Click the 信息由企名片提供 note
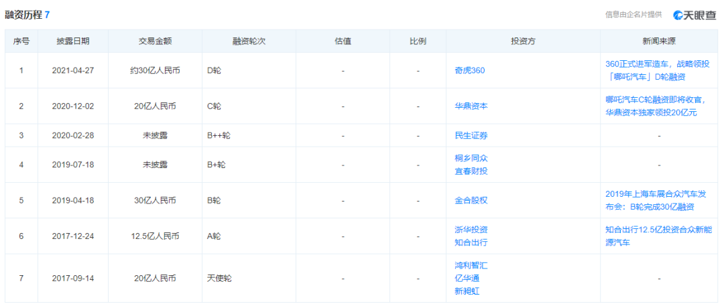 click(633, 15)
